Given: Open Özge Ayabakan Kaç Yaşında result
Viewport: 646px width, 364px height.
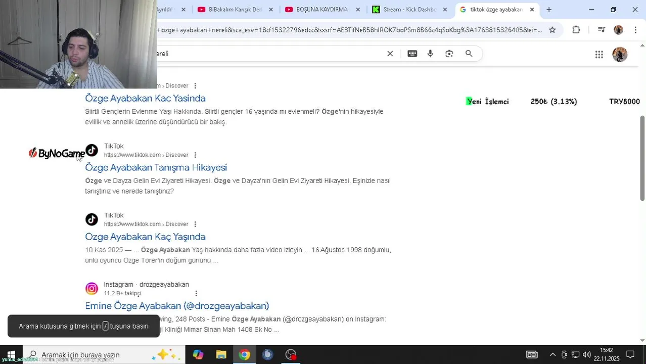Looking at the screenshot, I should [x=145, y=237].
